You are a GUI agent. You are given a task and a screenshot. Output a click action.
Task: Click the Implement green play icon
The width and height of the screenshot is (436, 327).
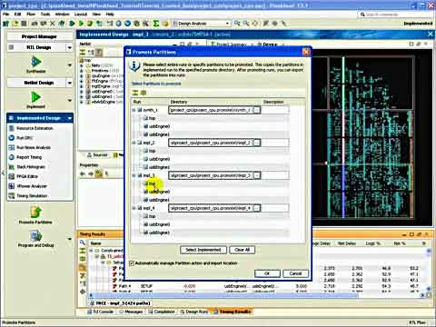(35, 97)
